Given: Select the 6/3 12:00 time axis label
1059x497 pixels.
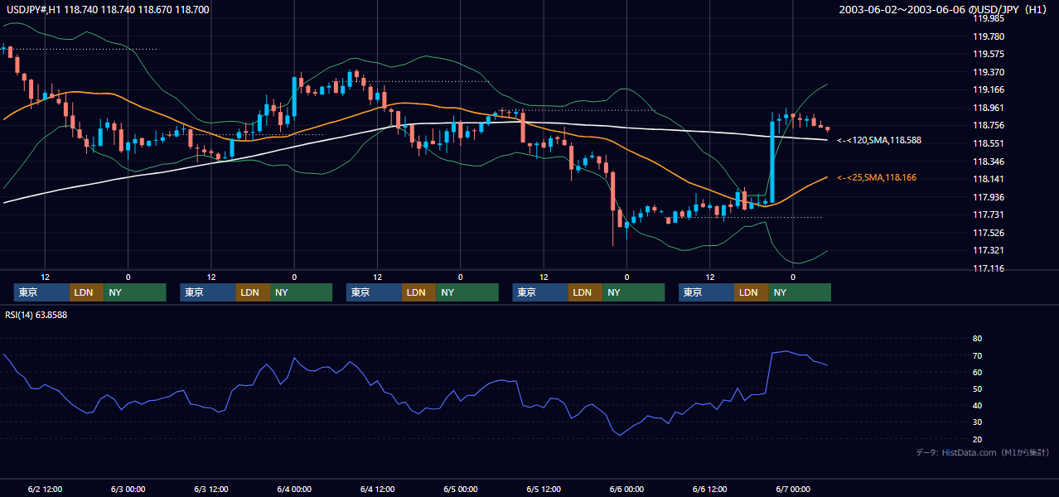Looking at the screenshot, I should [x=211, y=489].
